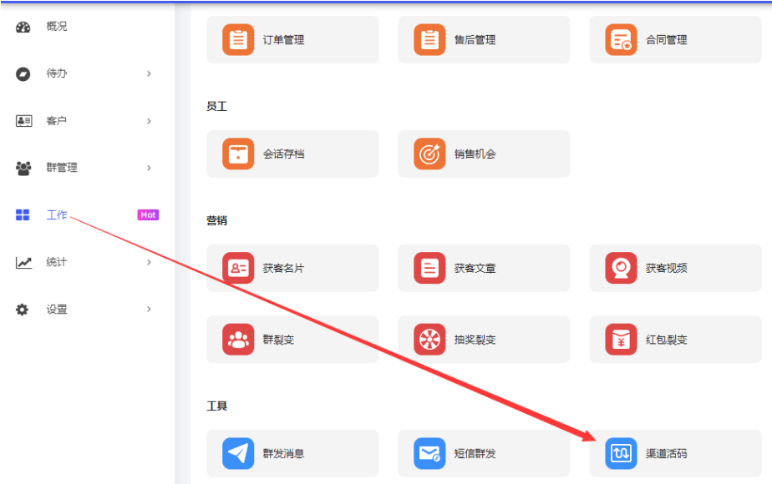
Task: Click the 客户 contact card sidebar icon
Action: [x=23, y=120]
